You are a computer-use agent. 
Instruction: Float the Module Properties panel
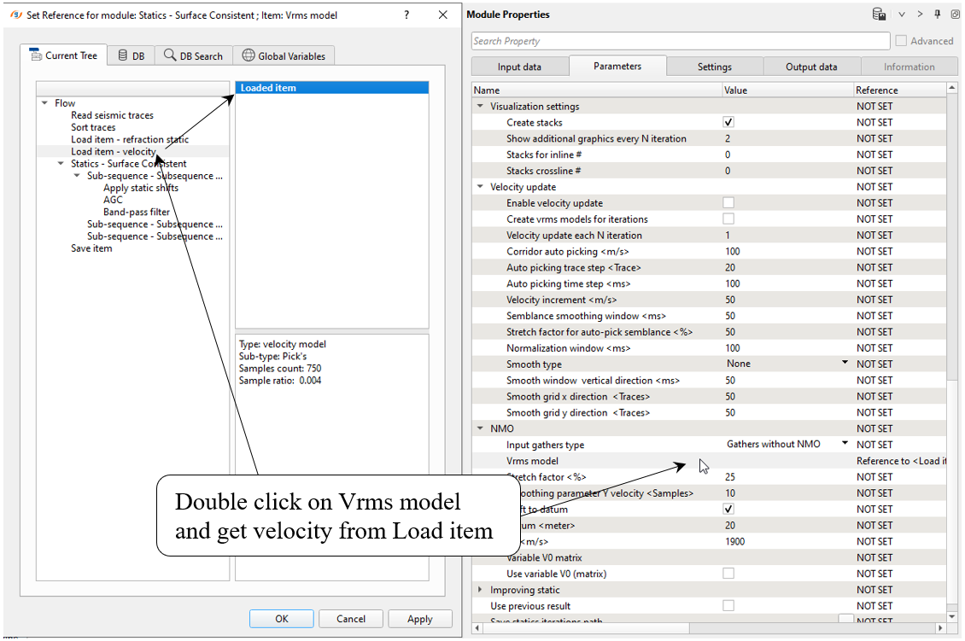pos(955,15)
